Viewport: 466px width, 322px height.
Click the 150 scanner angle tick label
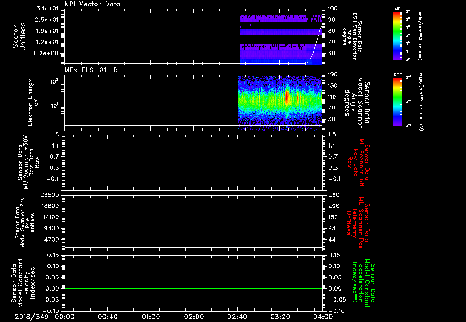tap(333, 86)
